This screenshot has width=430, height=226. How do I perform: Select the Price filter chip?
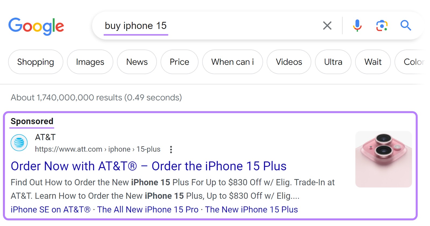point(179,62)
